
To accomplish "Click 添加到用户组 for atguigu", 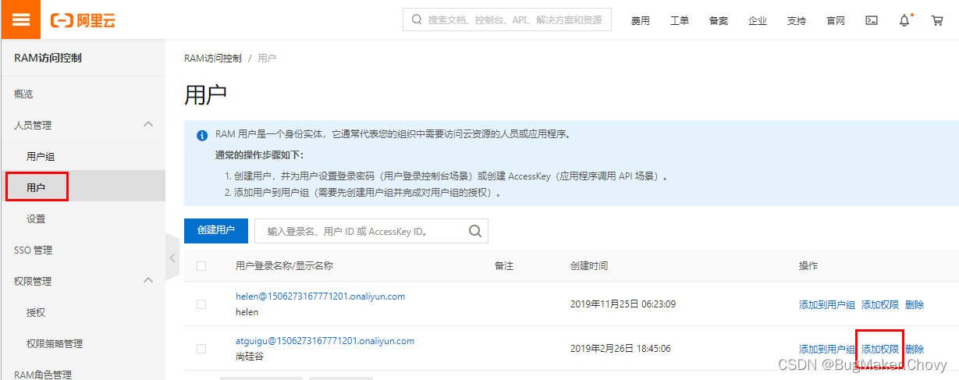I will 826,350.
